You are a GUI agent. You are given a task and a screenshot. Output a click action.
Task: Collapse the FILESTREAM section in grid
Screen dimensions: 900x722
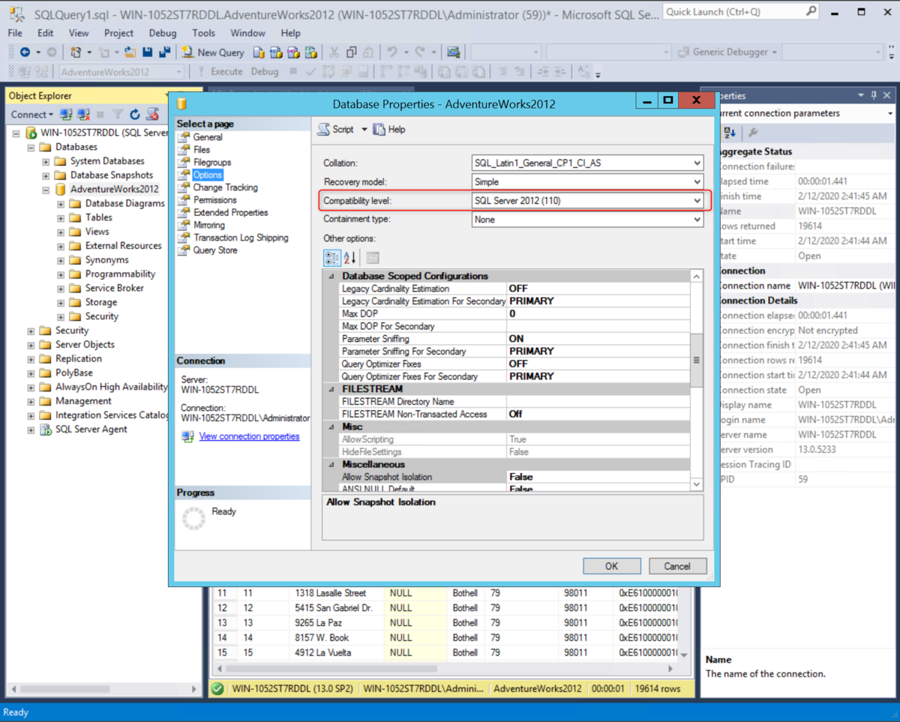[331, 389]
